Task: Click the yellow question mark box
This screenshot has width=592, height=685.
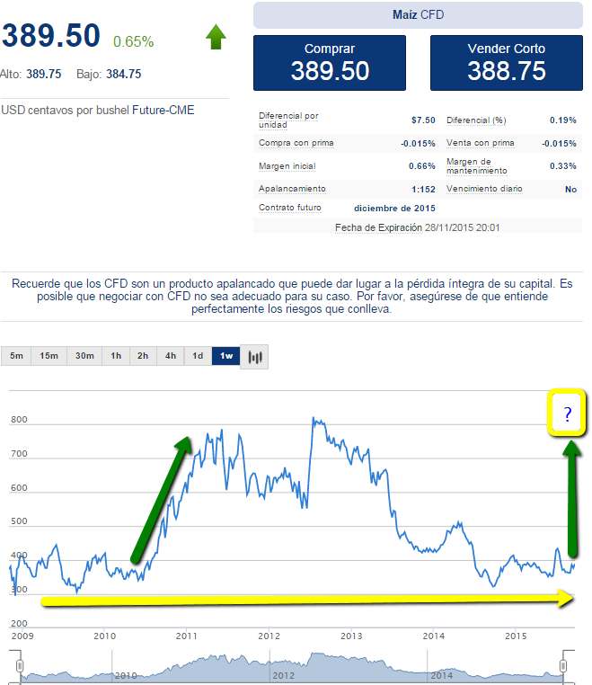Action: (x=567, y=414)
